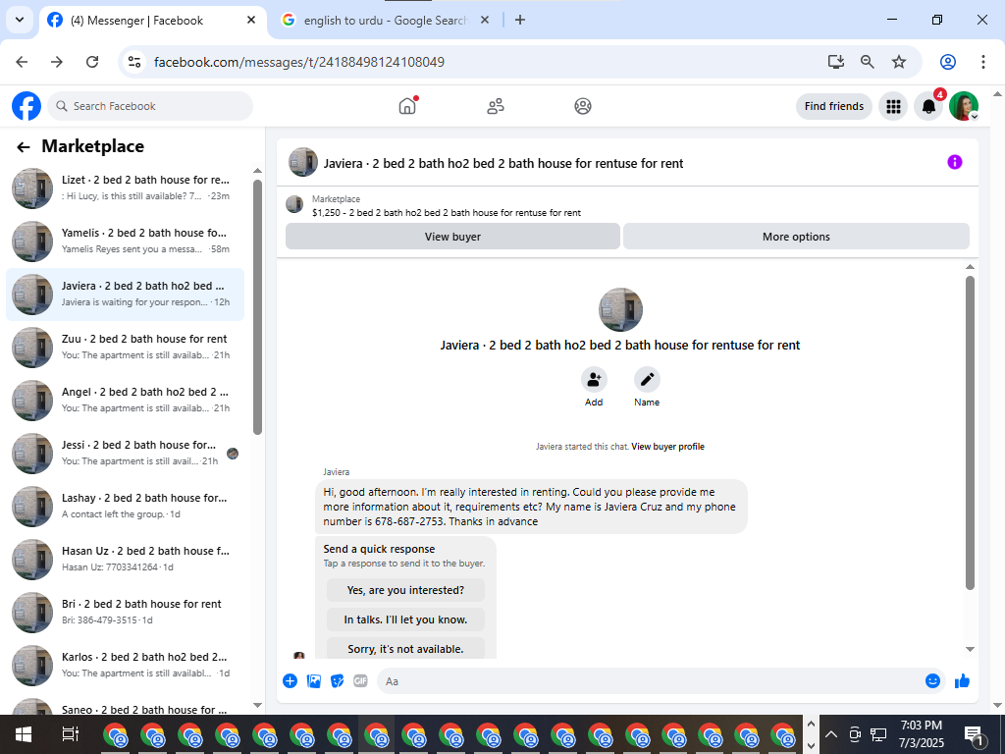The image size is (1005, 754).
Task: Open the Facebook Home icon
Action: pos(407,106)
